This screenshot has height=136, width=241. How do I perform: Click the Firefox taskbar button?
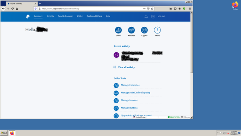coord(12,133)
